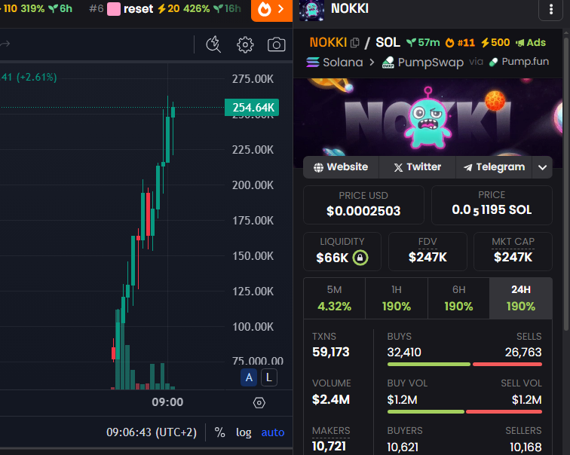Click the 200.00K price axis label
The height and width of the screenshot is (455, 570).
coord(253,185)
